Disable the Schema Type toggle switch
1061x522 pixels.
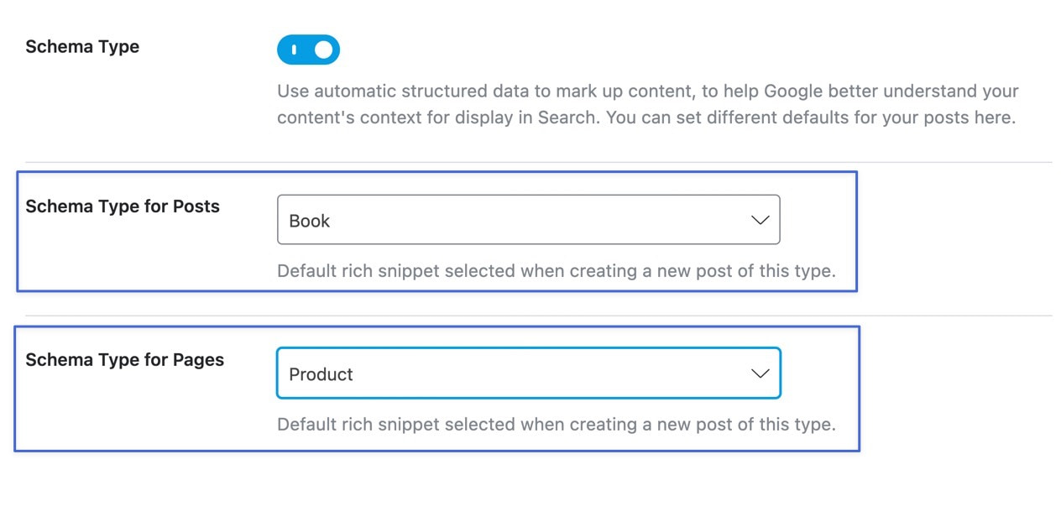pos(308,50)
